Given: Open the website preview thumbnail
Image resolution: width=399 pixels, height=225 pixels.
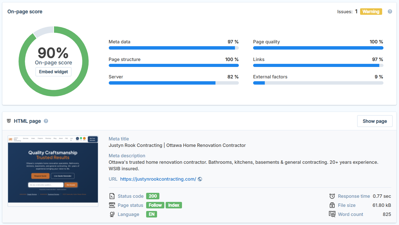Looking at the screenshot, I should (53, 170).
